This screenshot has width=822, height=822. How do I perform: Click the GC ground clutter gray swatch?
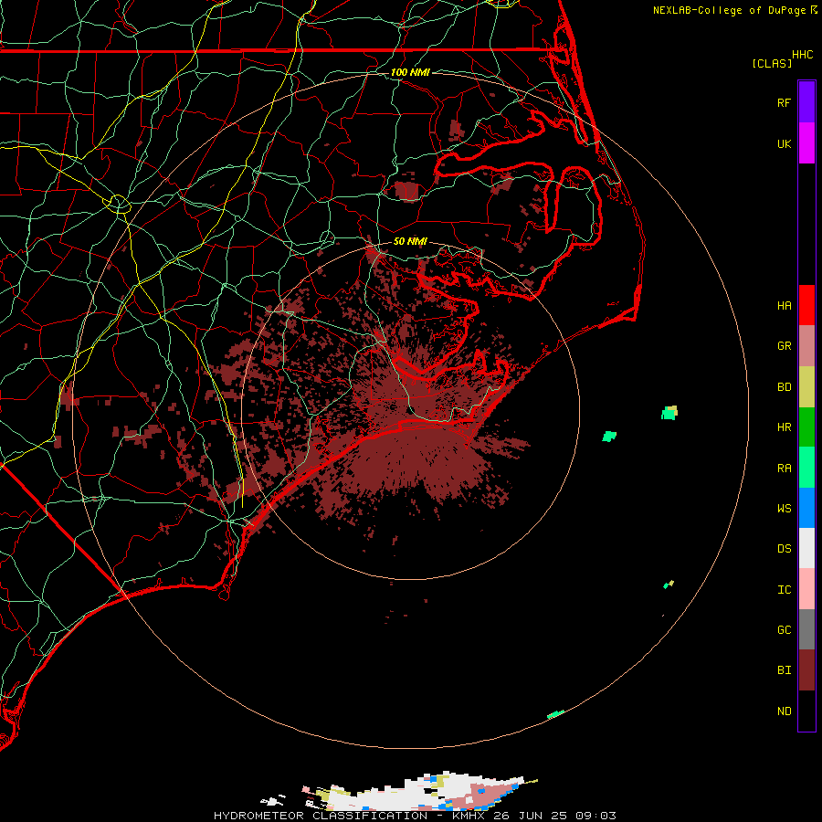pyautogui.click(x=806, y=629)
